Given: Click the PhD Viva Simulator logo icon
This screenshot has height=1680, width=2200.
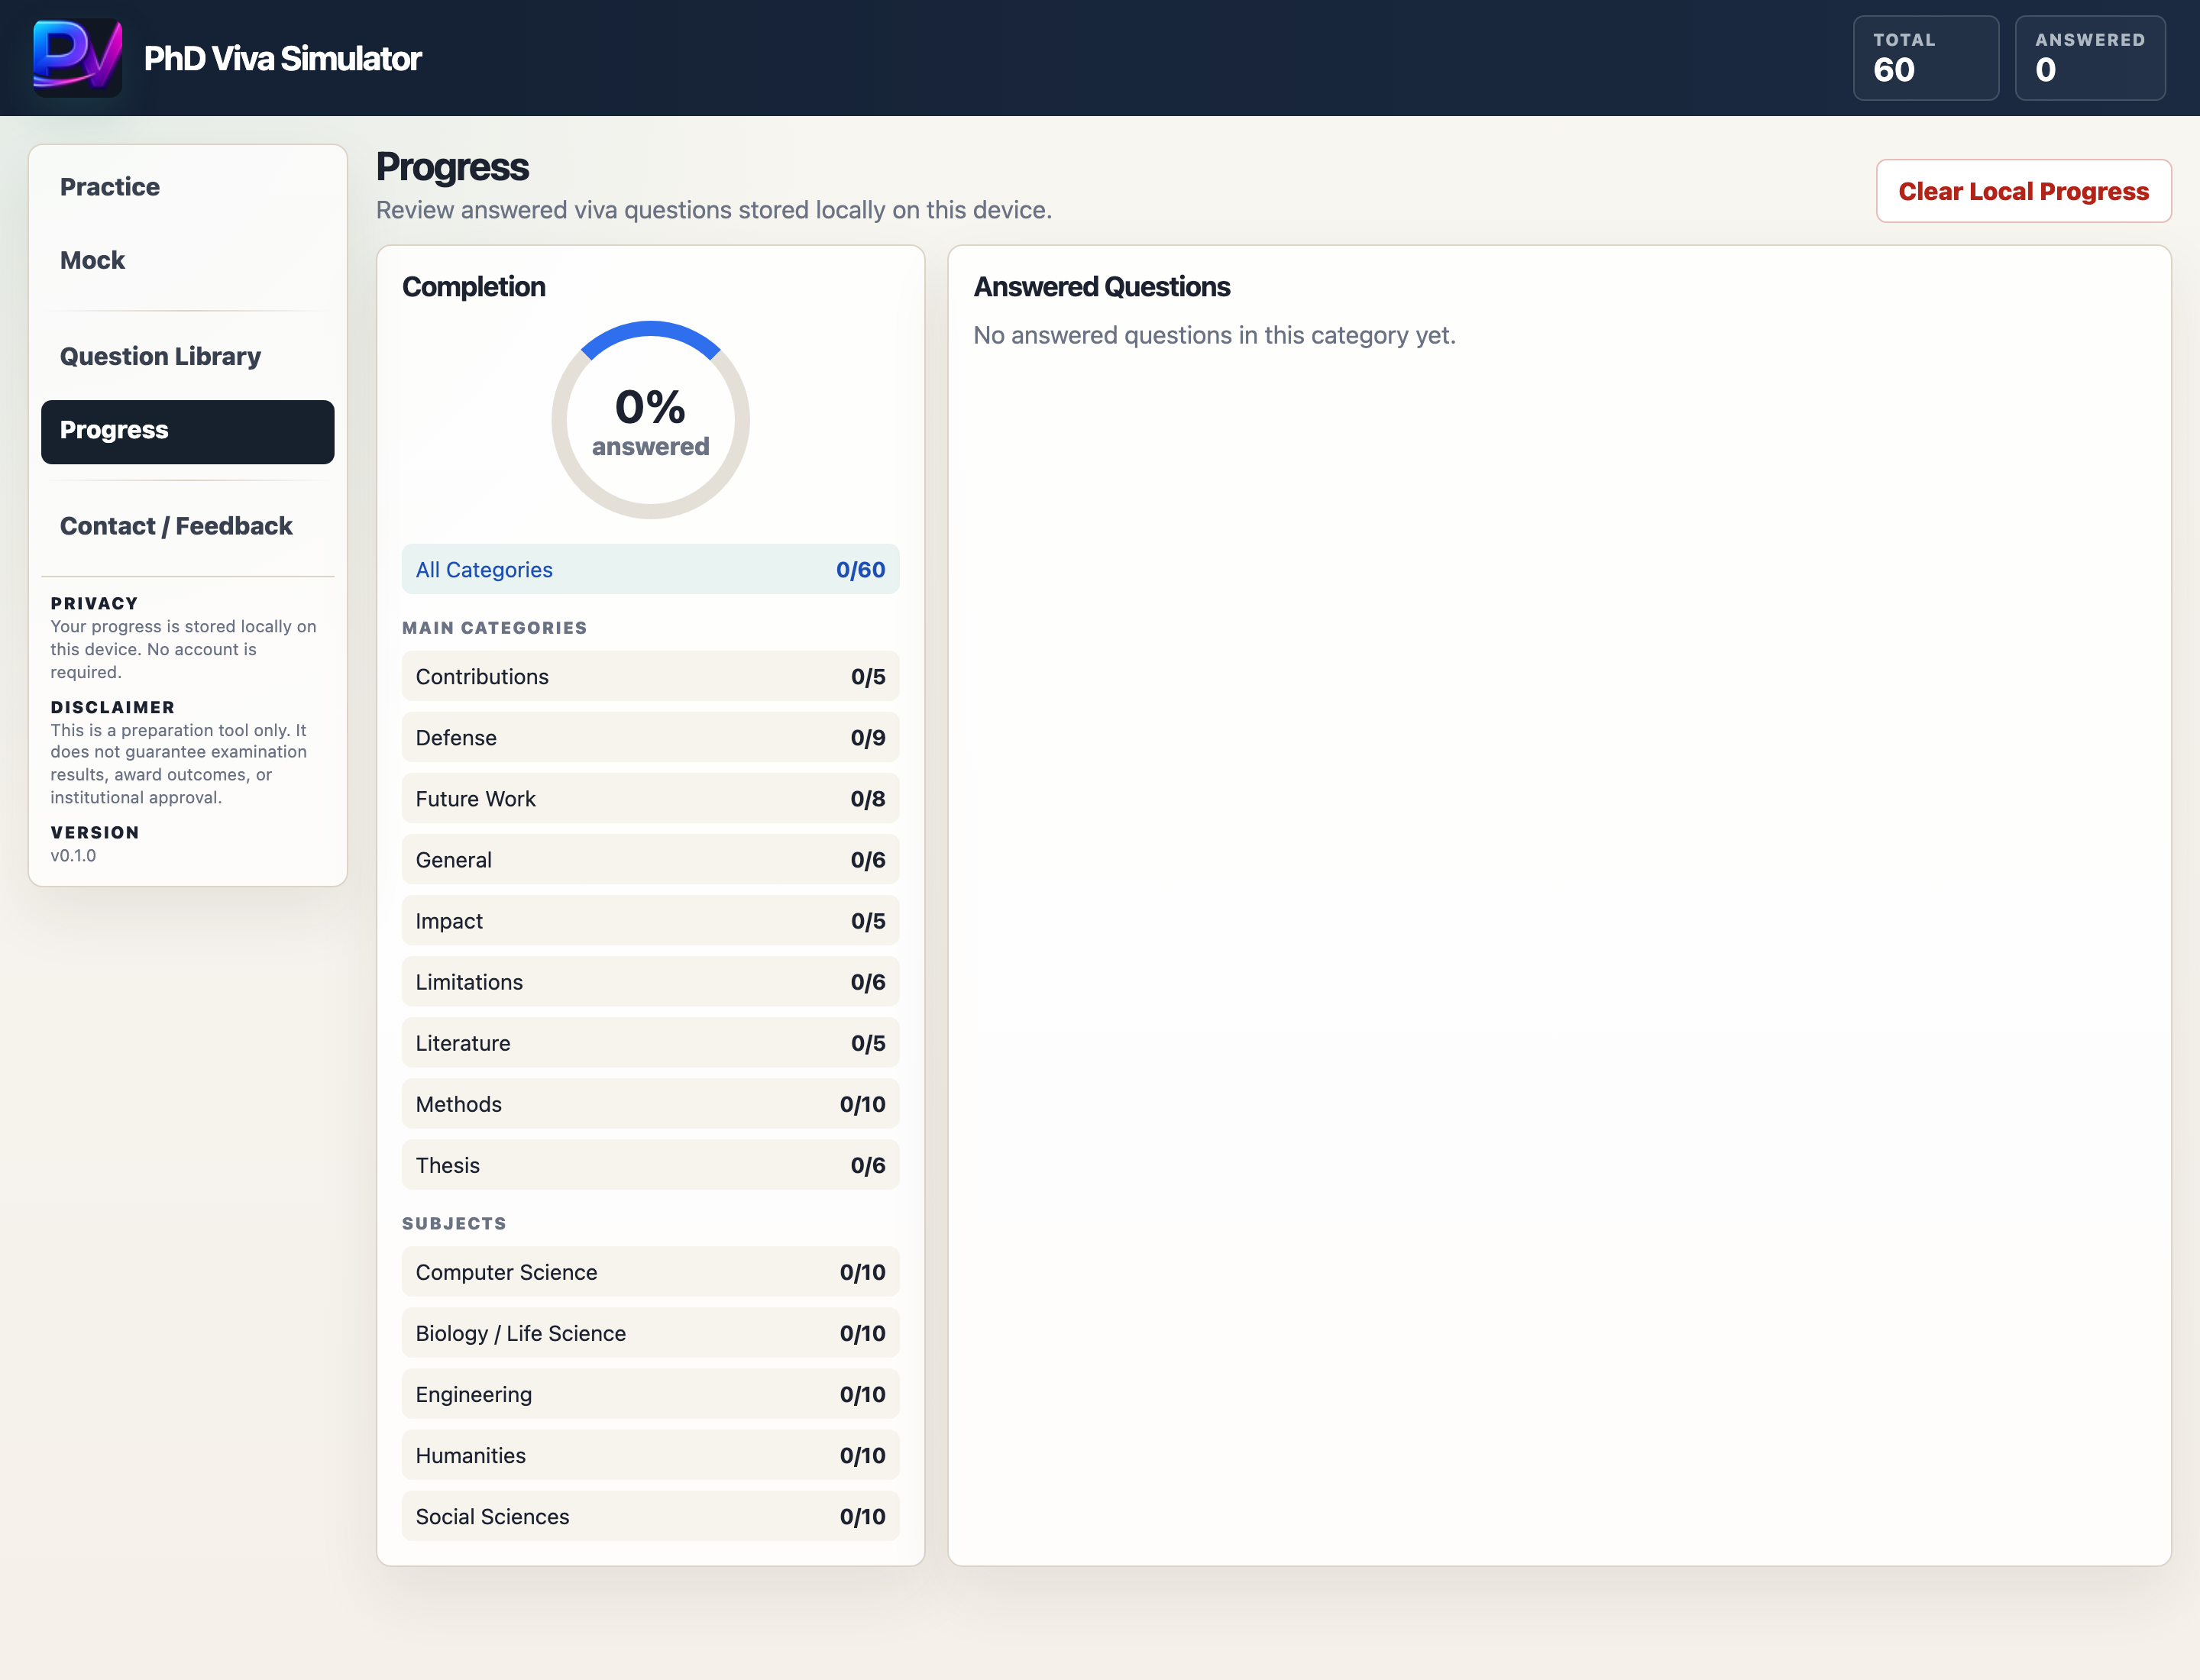Looking at the screenshot, I should tap(78, 58).
